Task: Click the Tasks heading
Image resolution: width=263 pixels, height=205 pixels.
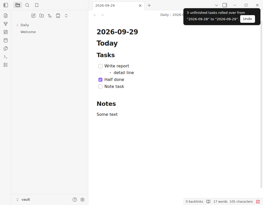Action: coord(106,55)
